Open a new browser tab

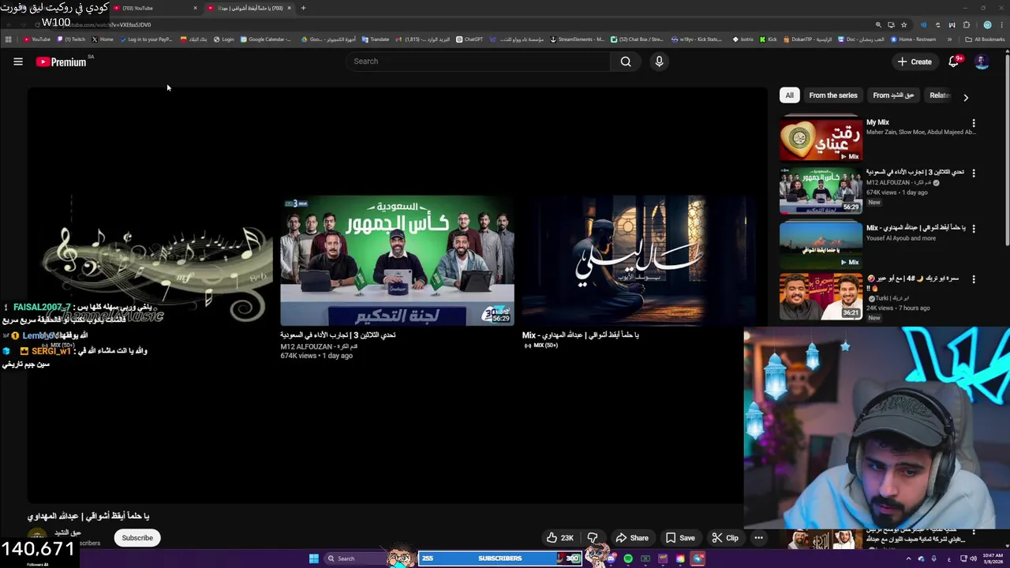[x=303, y=8]
